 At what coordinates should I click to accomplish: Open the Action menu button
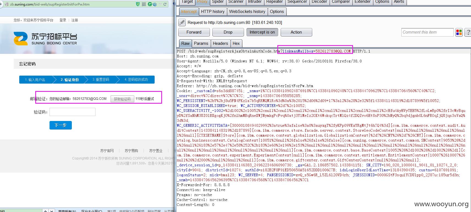(x=296, y=32)
